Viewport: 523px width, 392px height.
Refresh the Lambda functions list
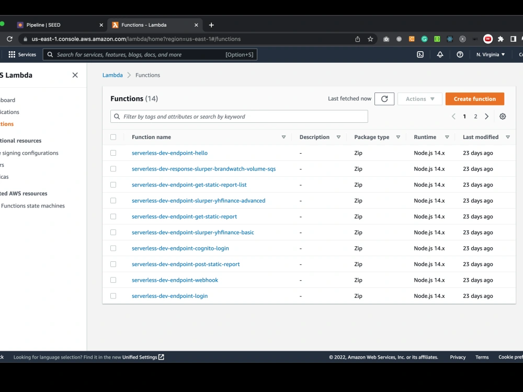(384, 99)
